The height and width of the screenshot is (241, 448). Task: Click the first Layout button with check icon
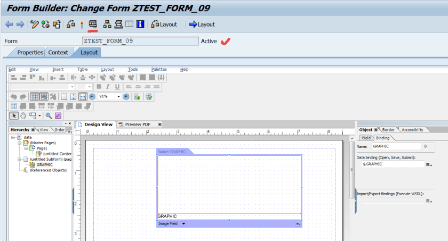coord(164,24)
